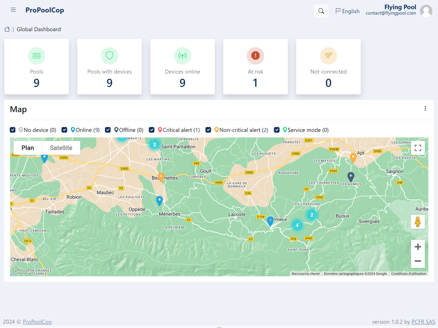
Task: Uncheck the Online filter checkbox
Action: pyautogui.click(x=64, y=130)
